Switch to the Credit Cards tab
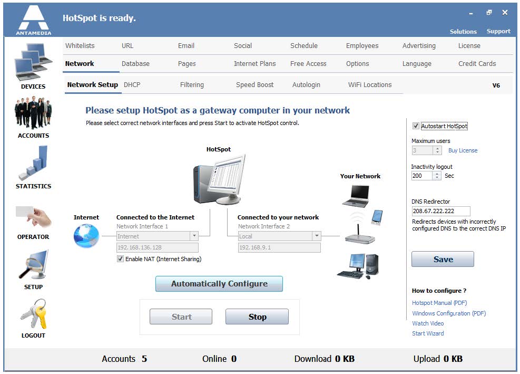 477,64
